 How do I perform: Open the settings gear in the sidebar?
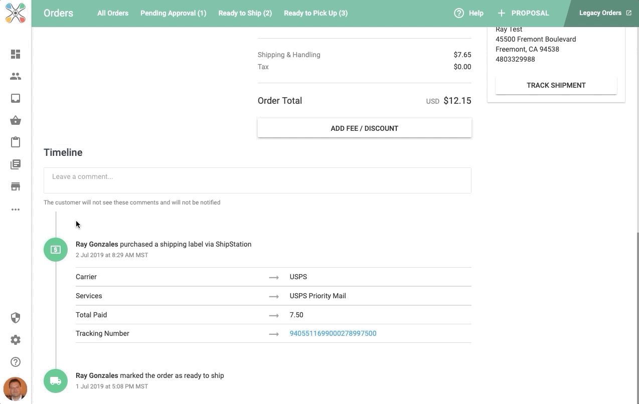tap(16, 340)
